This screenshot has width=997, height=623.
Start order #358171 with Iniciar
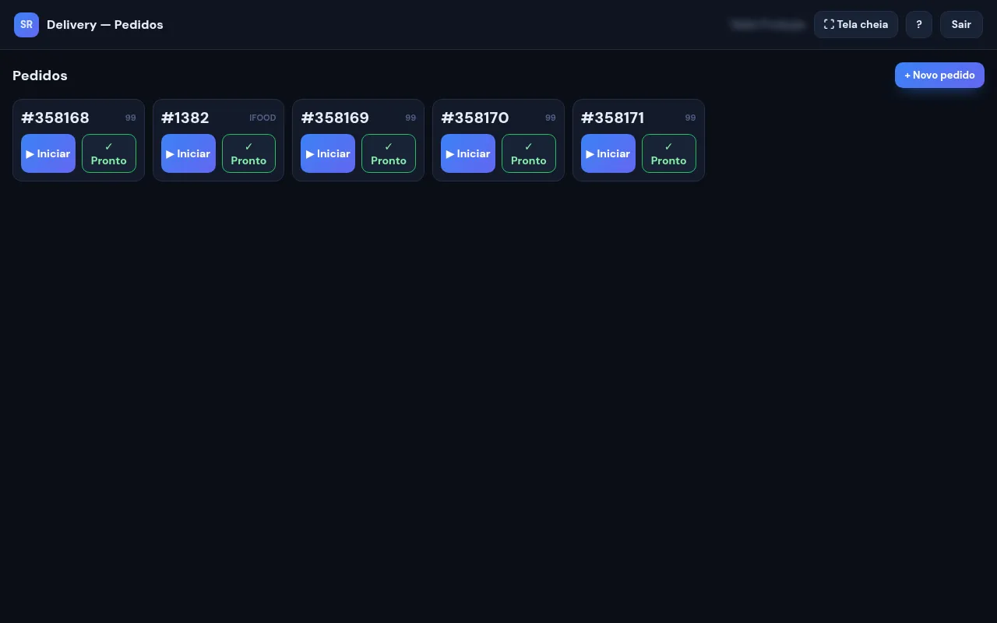[608, 153]
